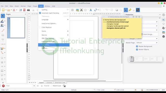Close the Properties sidebar deck
Screen dimensions: 166x93
(160, 14)
